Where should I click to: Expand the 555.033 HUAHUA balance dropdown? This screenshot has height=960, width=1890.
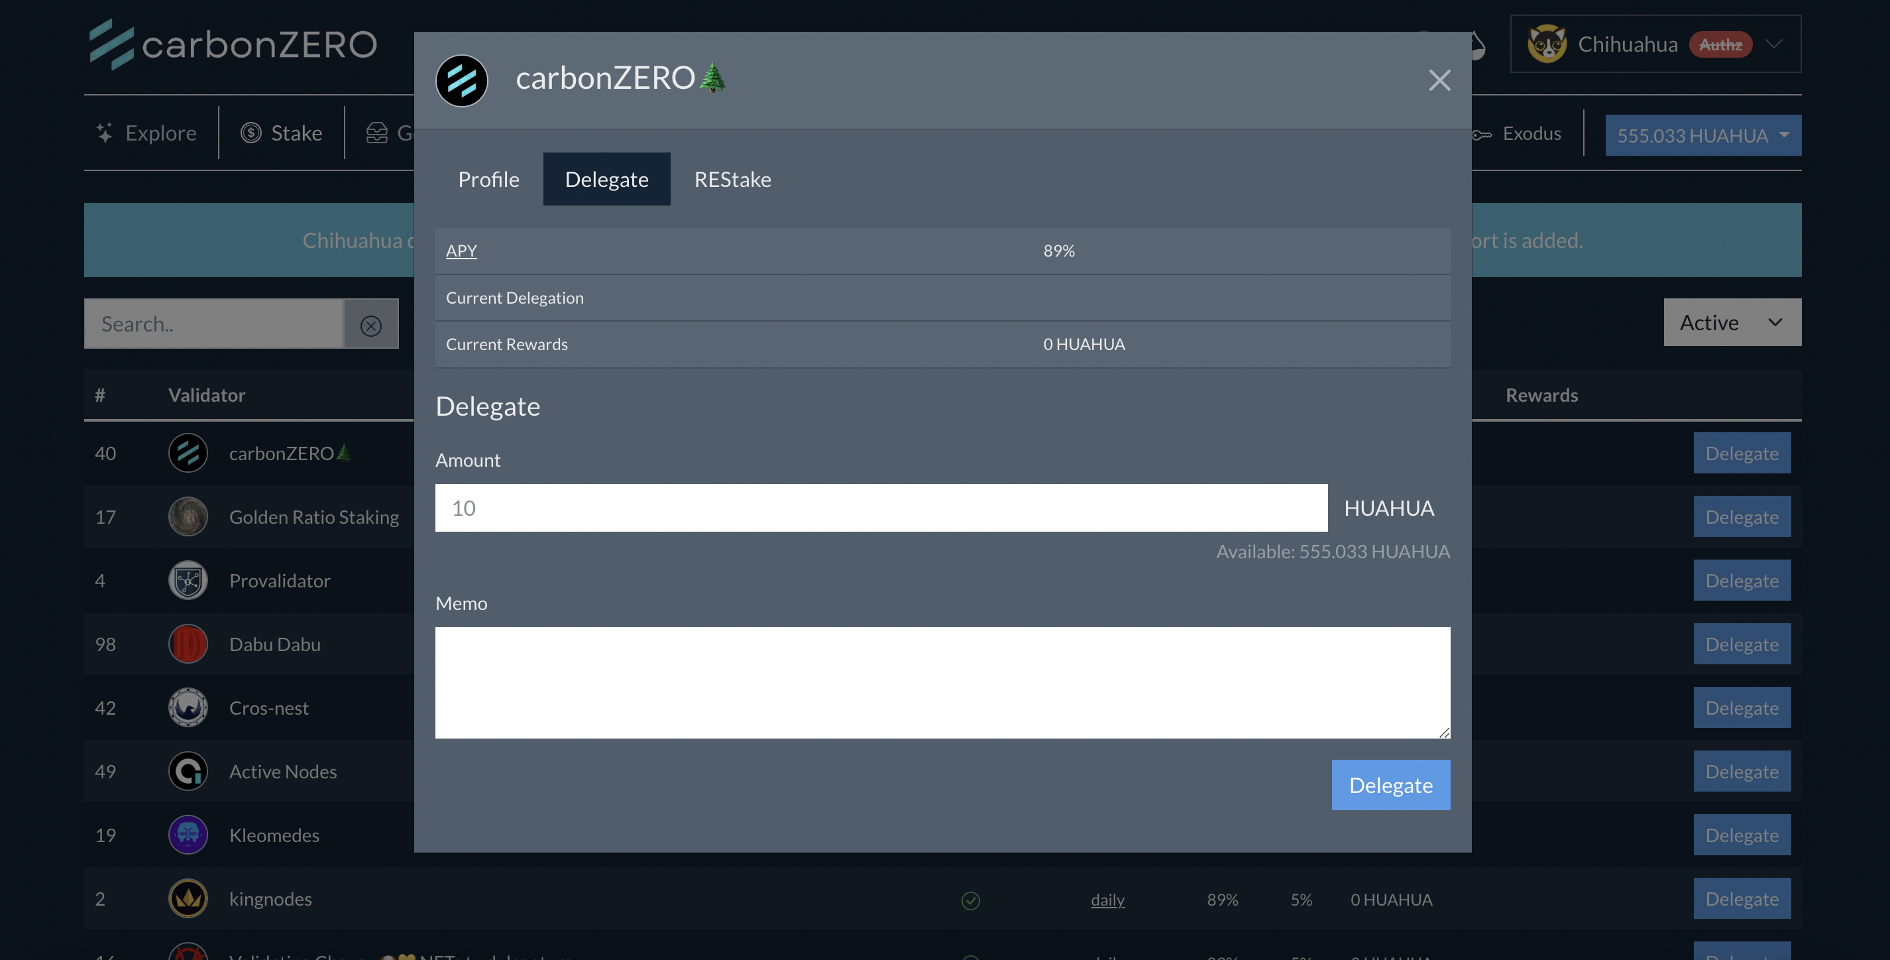pos(1702,135)
